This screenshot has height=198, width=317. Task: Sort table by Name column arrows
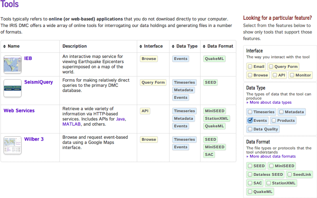click(4, 46)
